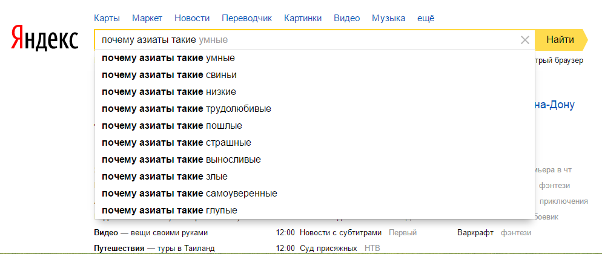Open the Путешествия туры в Таиланд link
Image resolution: width=602 pixels, height=254 pixels.
tap(154, 248)
